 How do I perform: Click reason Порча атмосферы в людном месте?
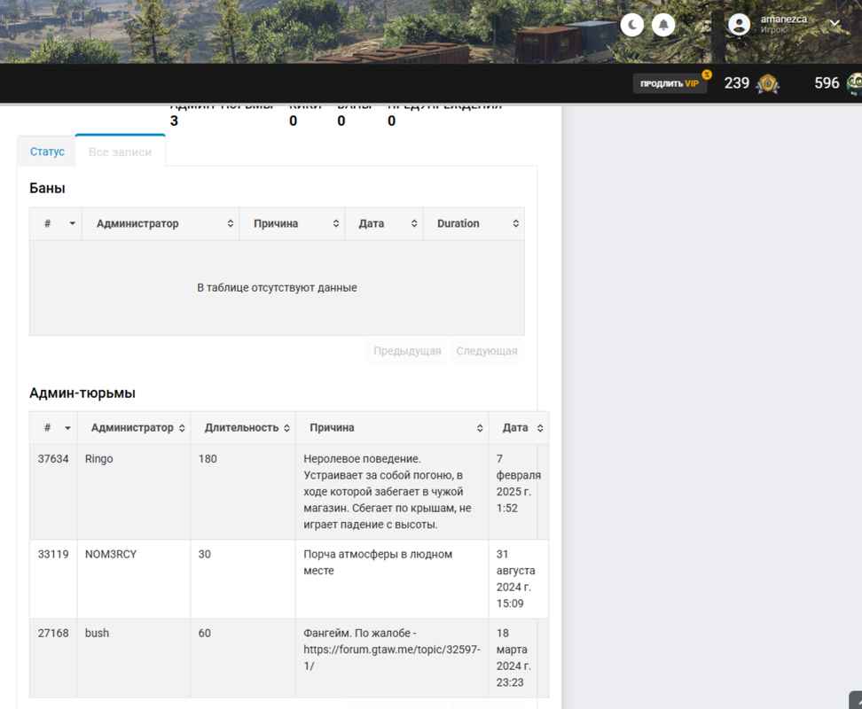coord(378,563)
